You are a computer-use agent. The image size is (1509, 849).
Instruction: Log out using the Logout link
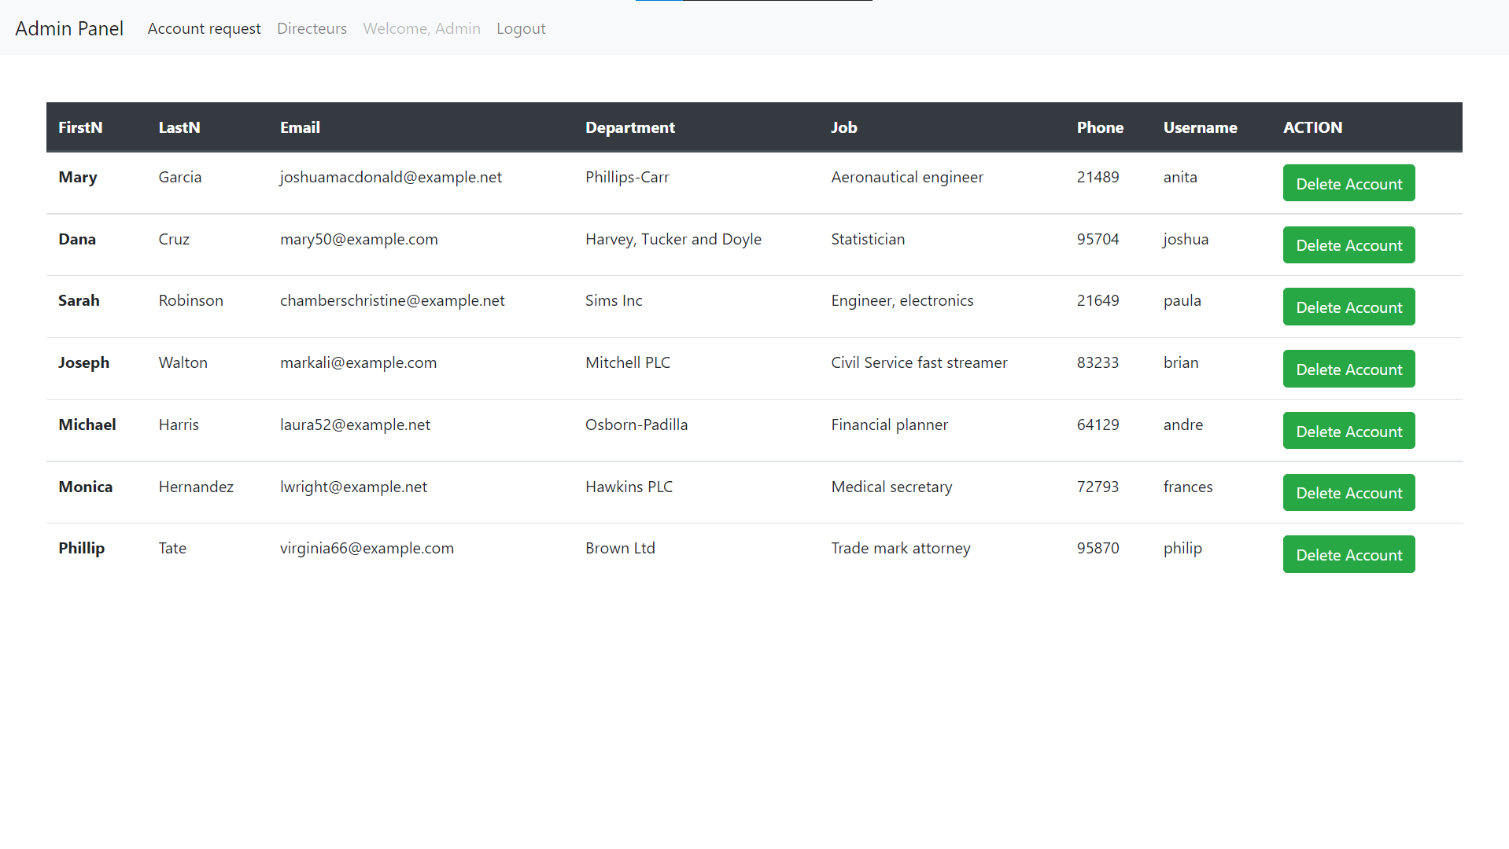tap(520, 28)
